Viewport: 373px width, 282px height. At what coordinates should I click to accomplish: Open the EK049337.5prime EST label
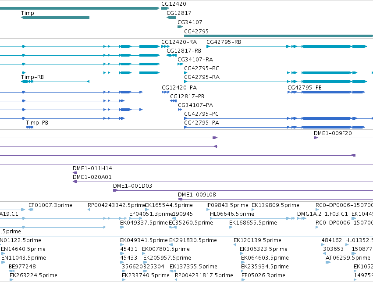coord(144,223)
